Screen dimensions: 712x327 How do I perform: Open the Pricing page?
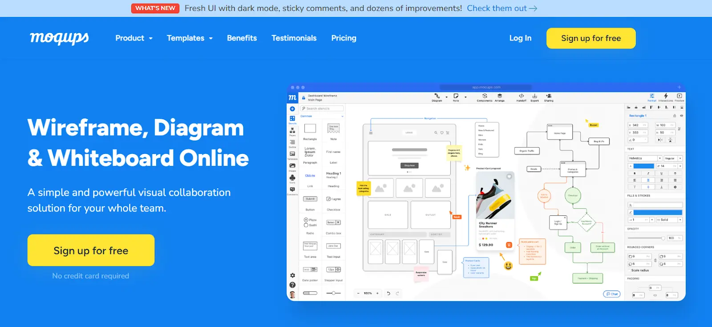pos(344,38)
